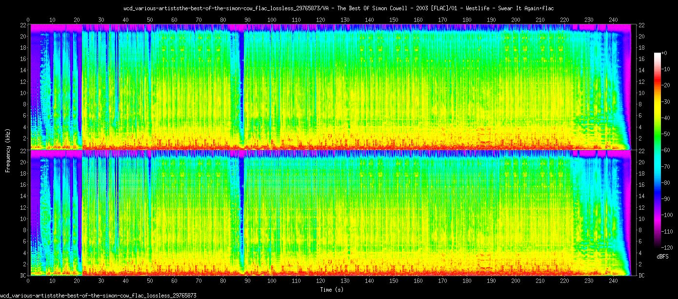Click the '+0' color scale label
This screenshot has width=678, height=299.
[x=664, y=53]
